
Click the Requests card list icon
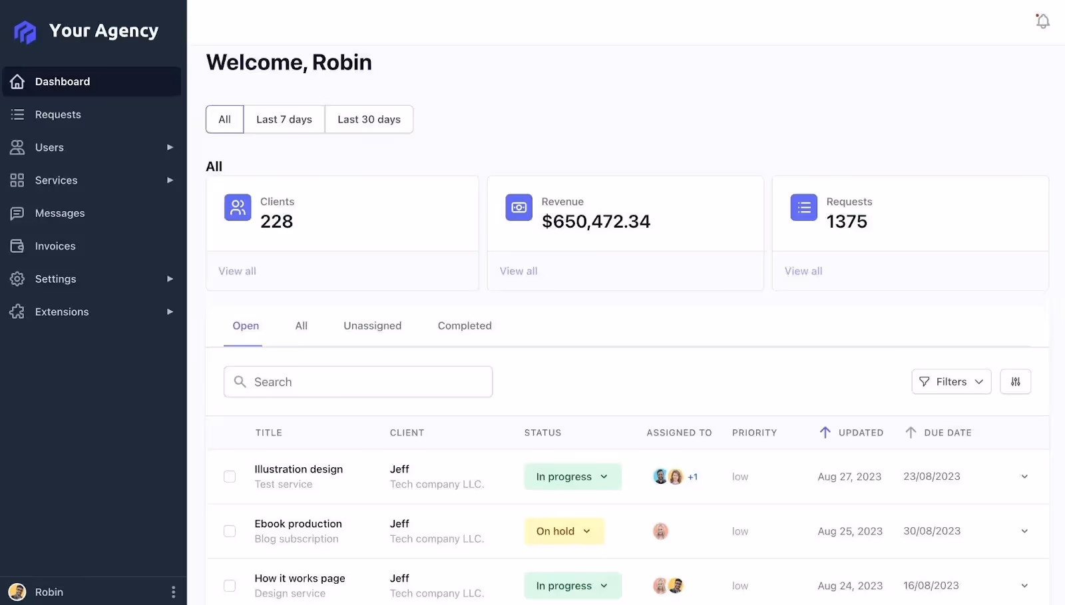803,208
